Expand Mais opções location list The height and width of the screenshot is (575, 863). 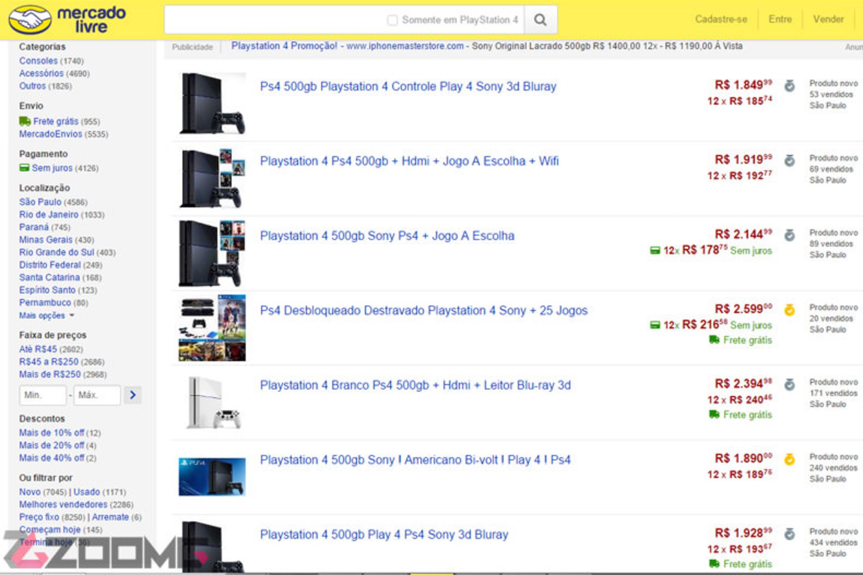[x=46, y=316]
